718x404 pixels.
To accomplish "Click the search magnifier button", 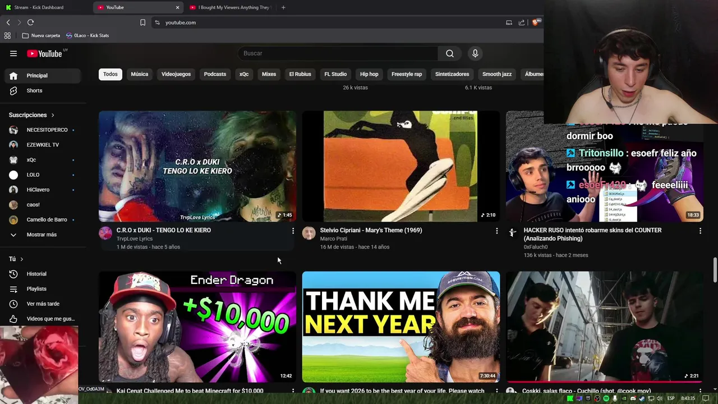I will click(x=450, y=53).
